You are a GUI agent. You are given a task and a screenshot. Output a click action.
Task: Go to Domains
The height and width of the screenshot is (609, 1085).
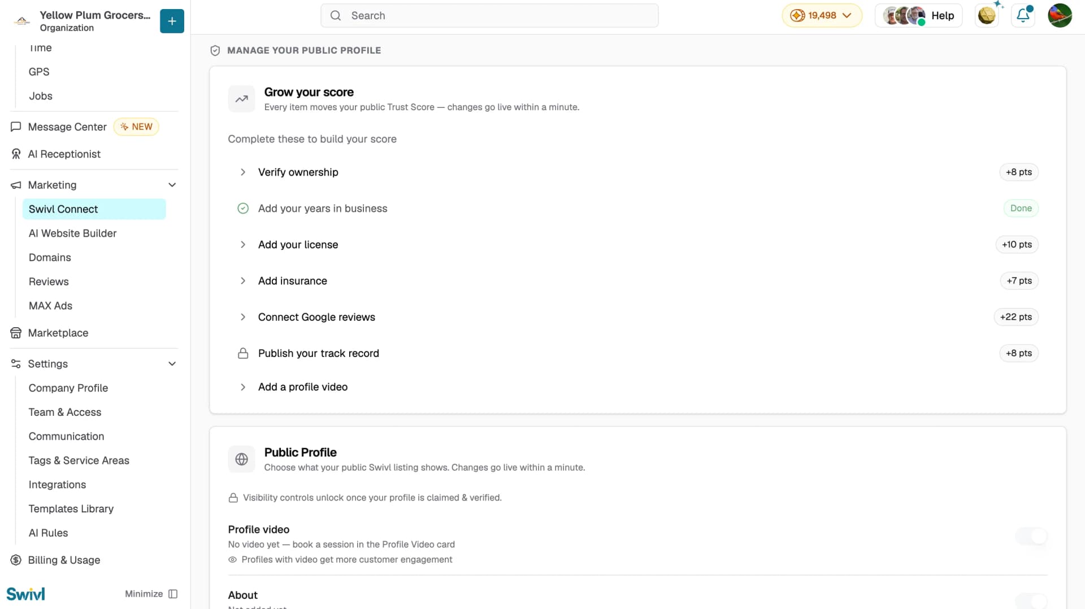coord(50,258)
